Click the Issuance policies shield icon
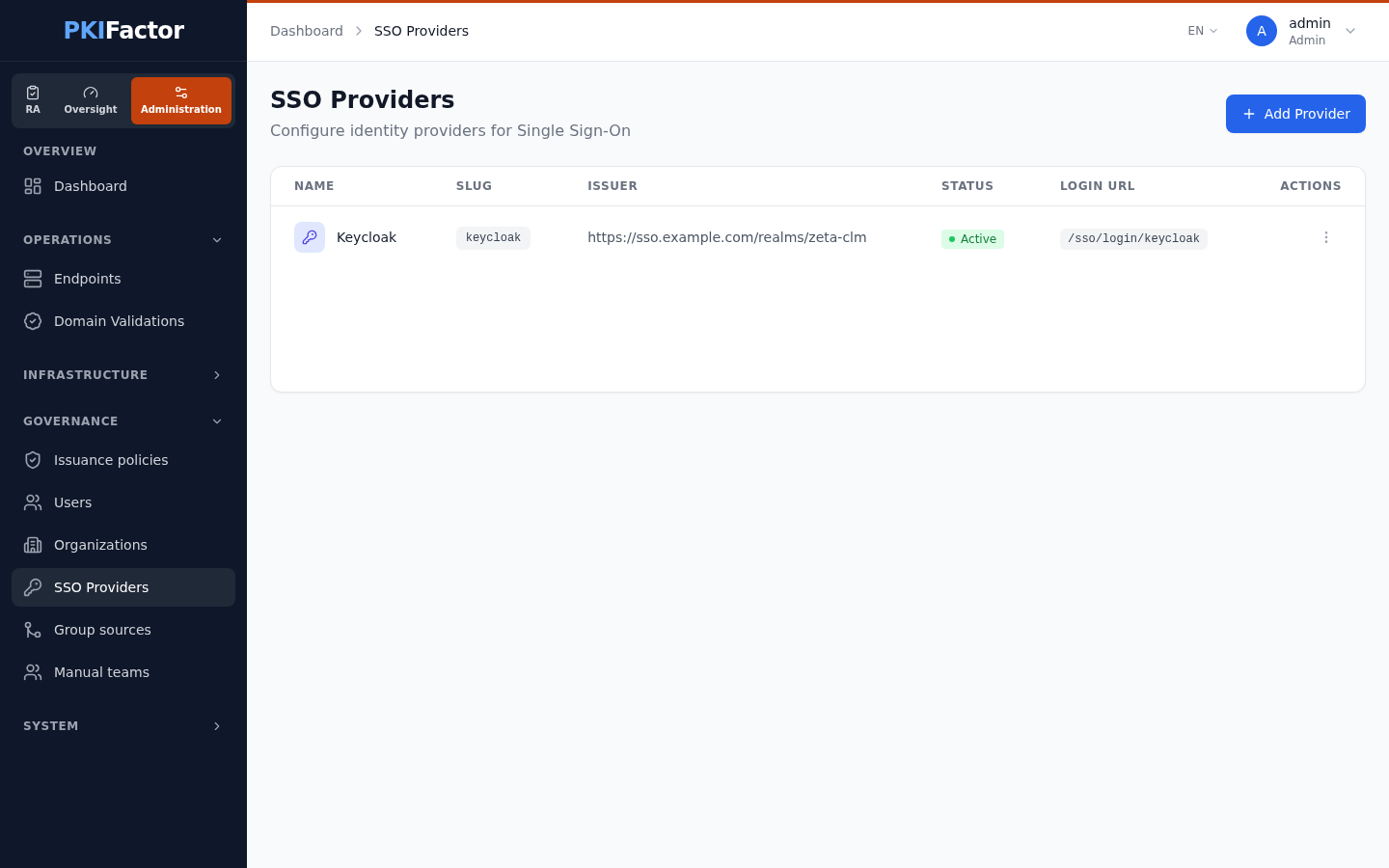Image resolution: width=1389 pixels, height=868 pixels. tap(33, 460)
